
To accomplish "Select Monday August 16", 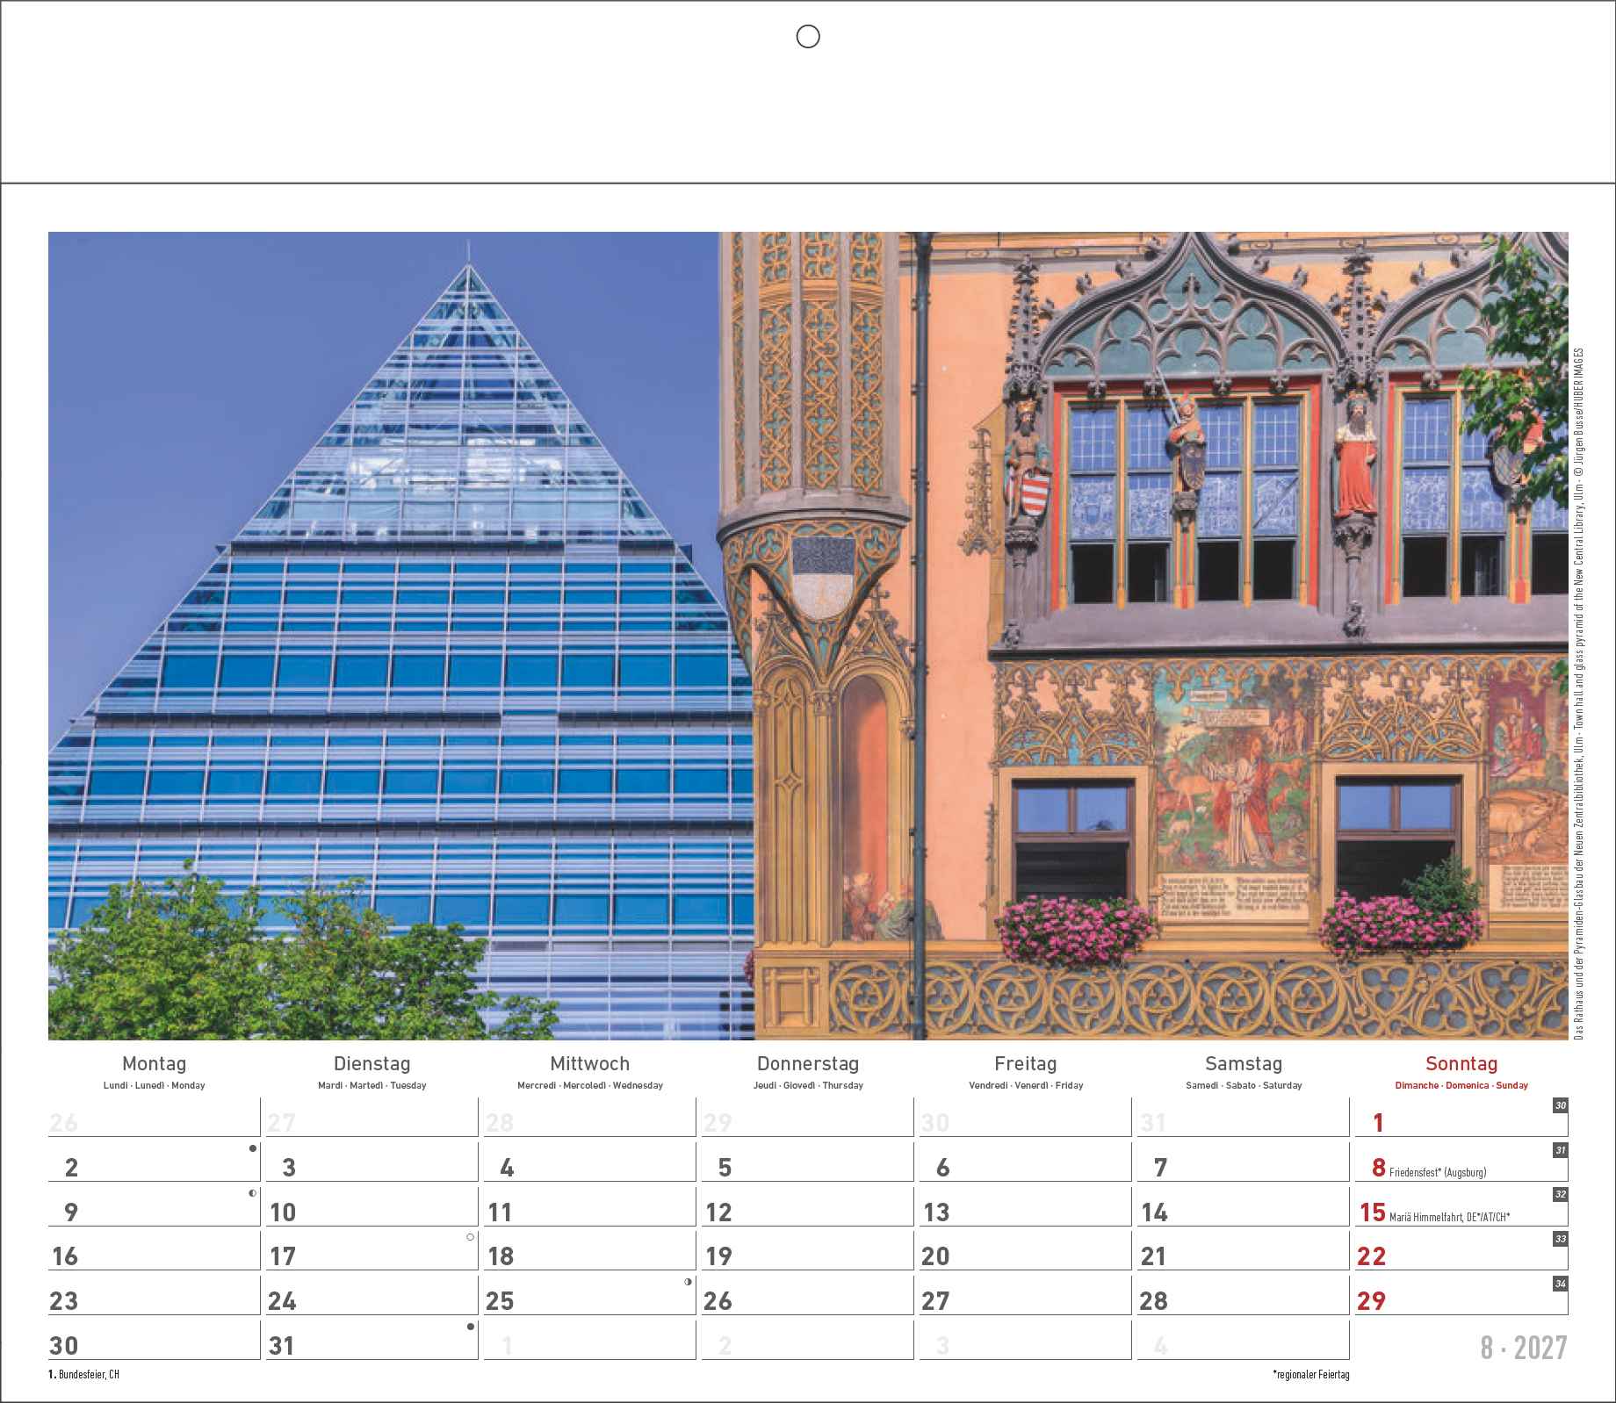I will (x=65, y=1256).
